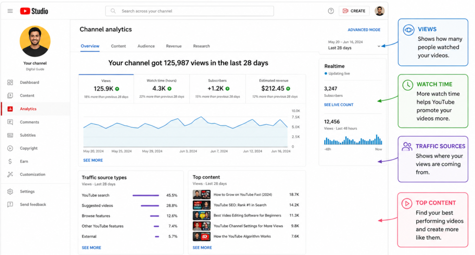
Task: Select the Subscribers metric card
Action: click(x=218, y=89)
